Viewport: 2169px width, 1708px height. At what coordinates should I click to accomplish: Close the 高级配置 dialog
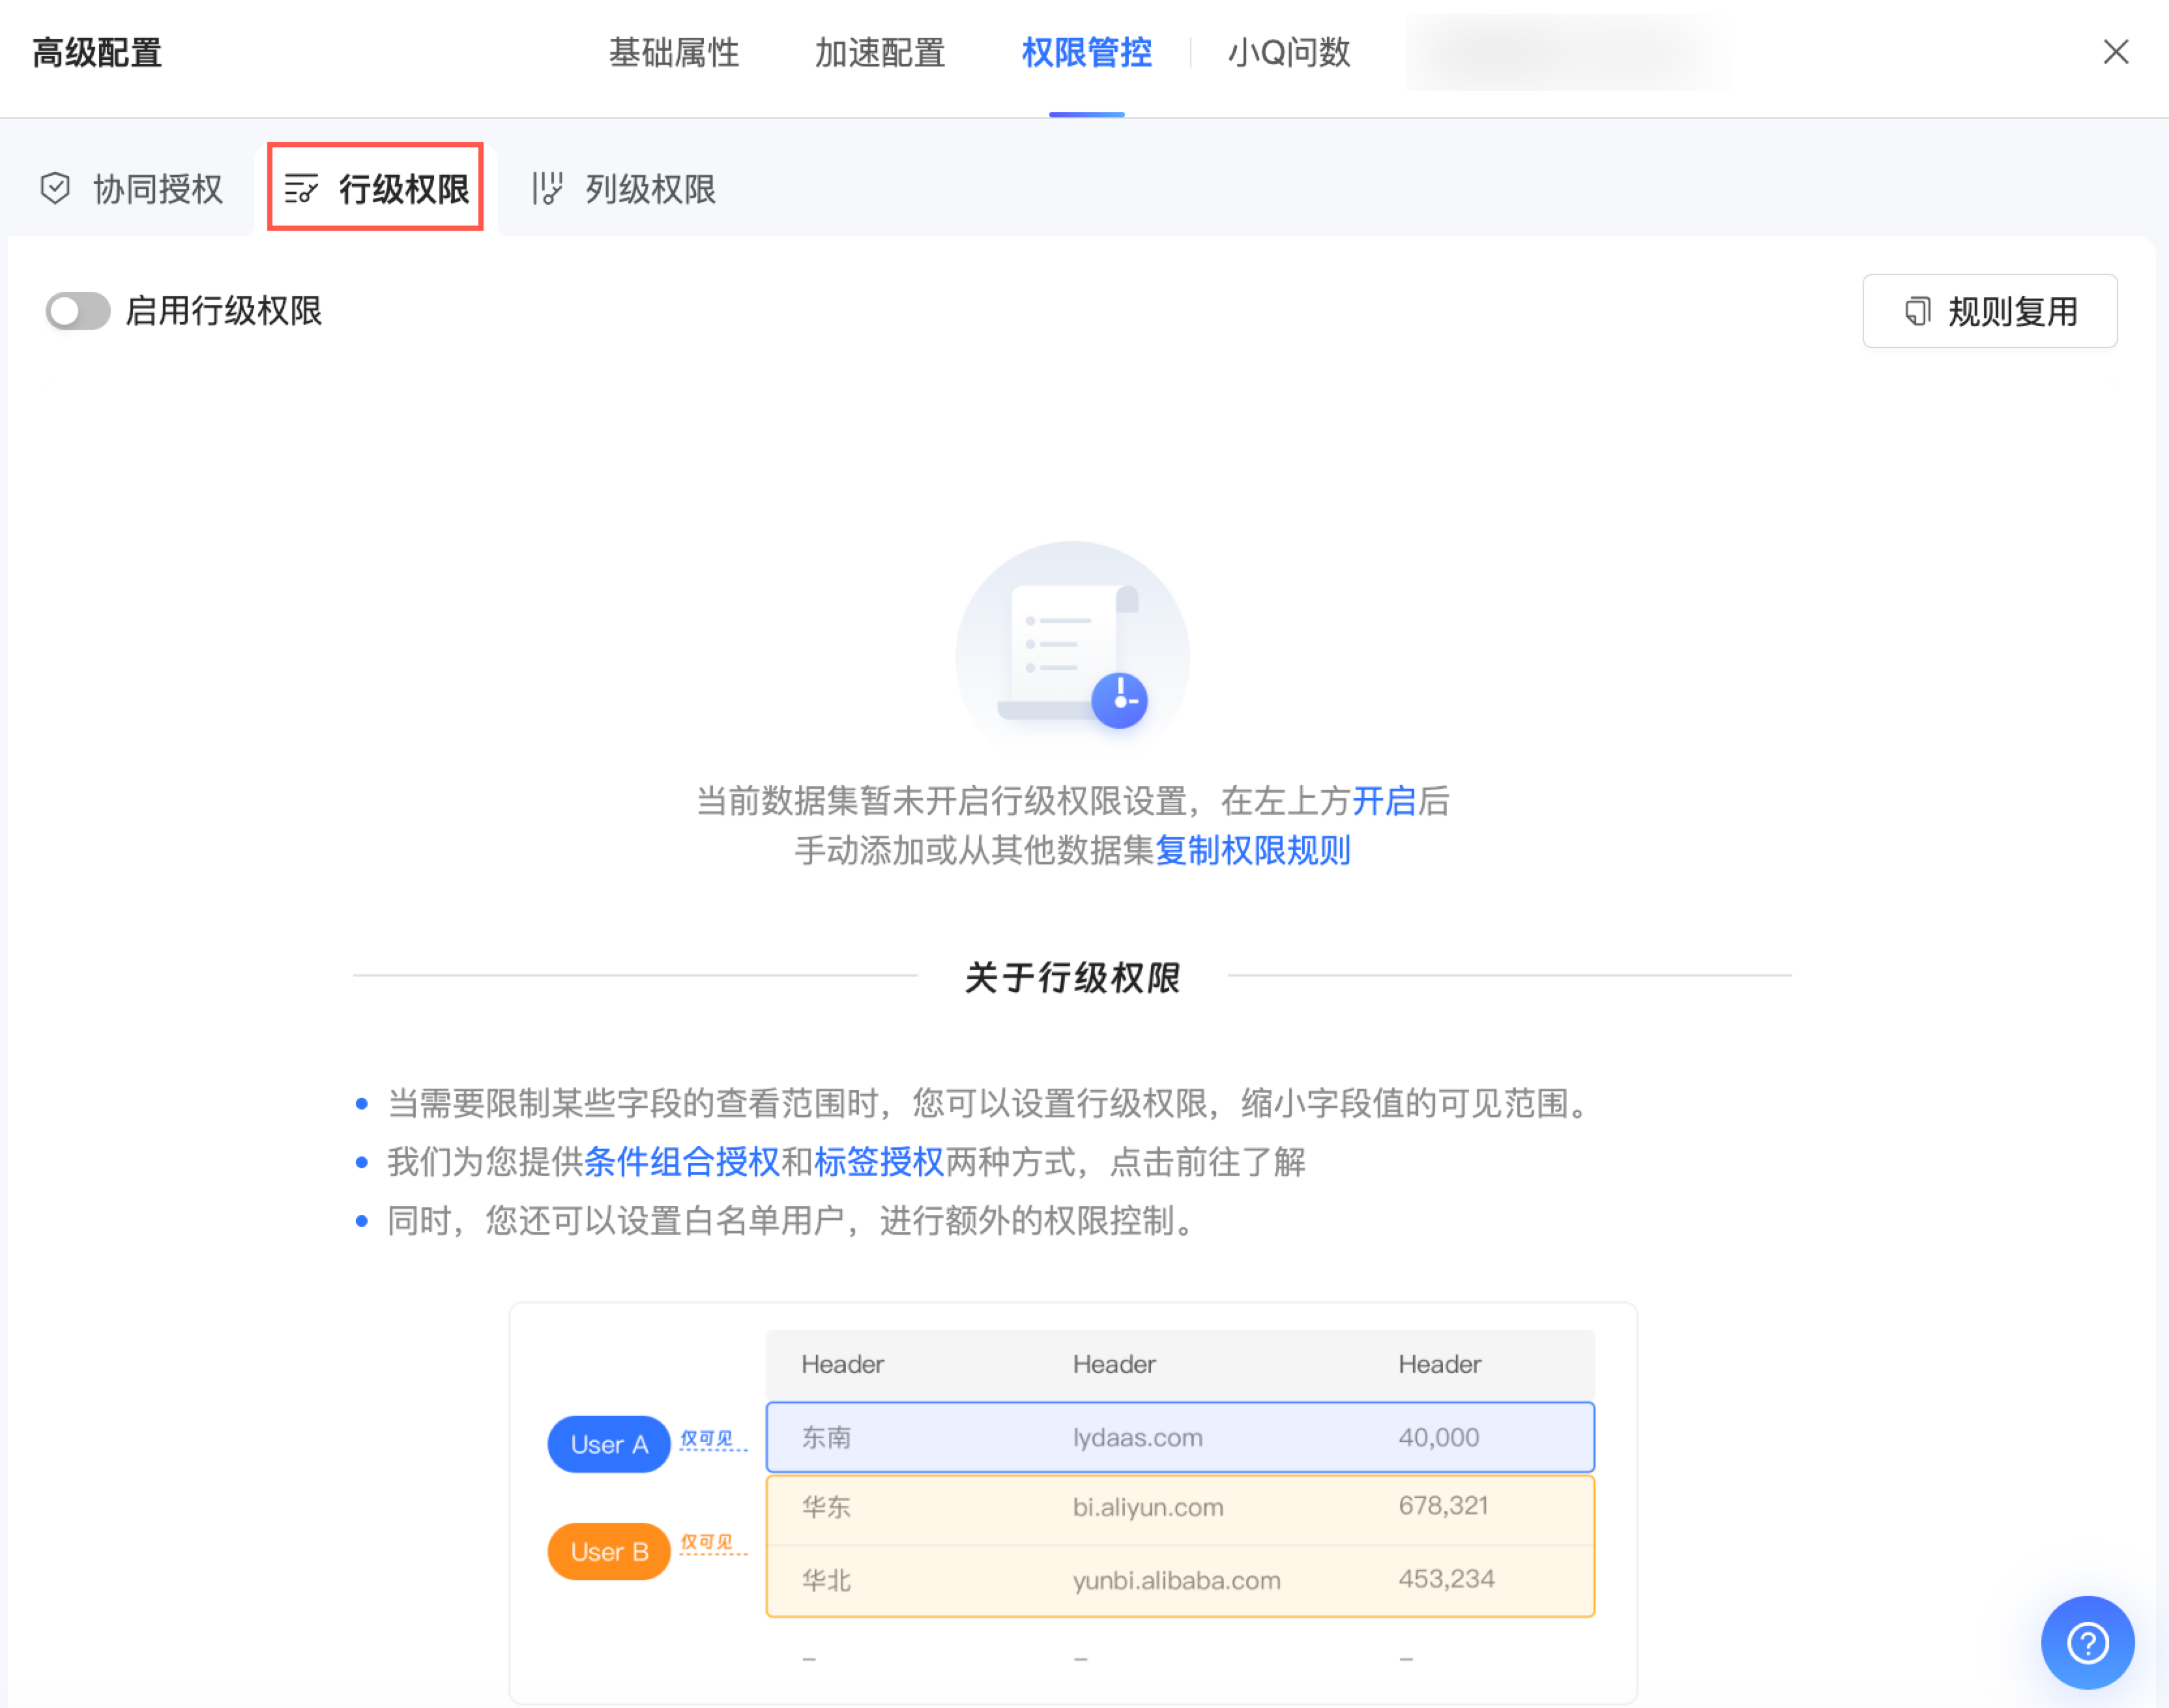(x=2115, y=52)
